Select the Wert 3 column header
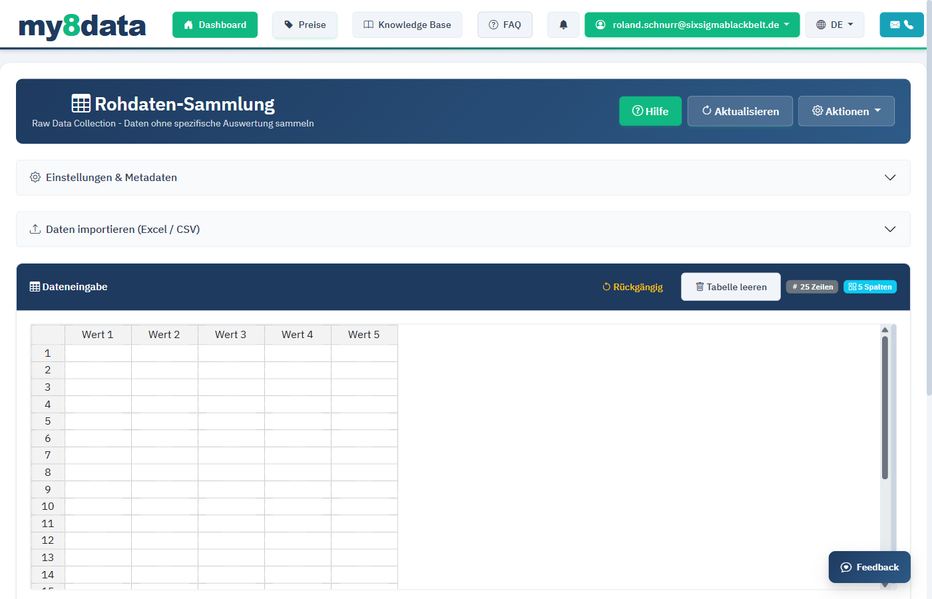Viewport: 932px width, 599px height. point(231,335)
